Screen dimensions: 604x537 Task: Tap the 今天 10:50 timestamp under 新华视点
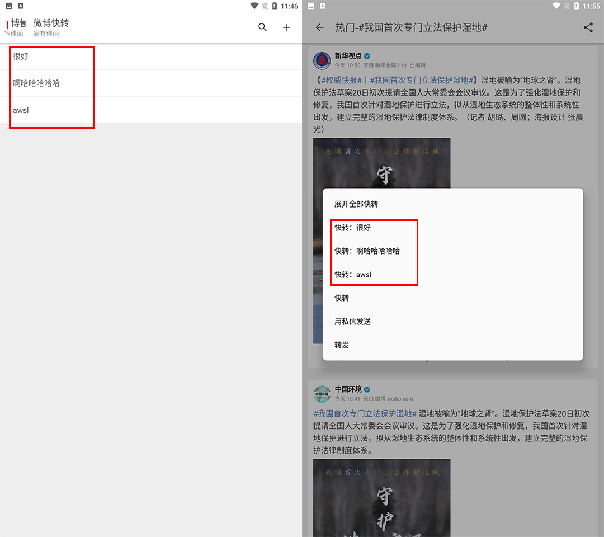click(x=347, y=65)
